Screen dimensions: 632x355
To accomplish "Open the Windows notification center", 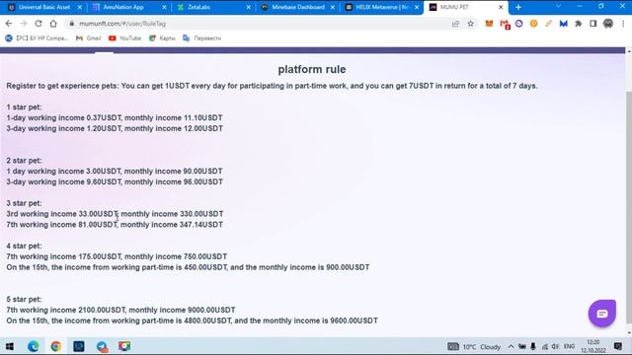I will point(618,346).
